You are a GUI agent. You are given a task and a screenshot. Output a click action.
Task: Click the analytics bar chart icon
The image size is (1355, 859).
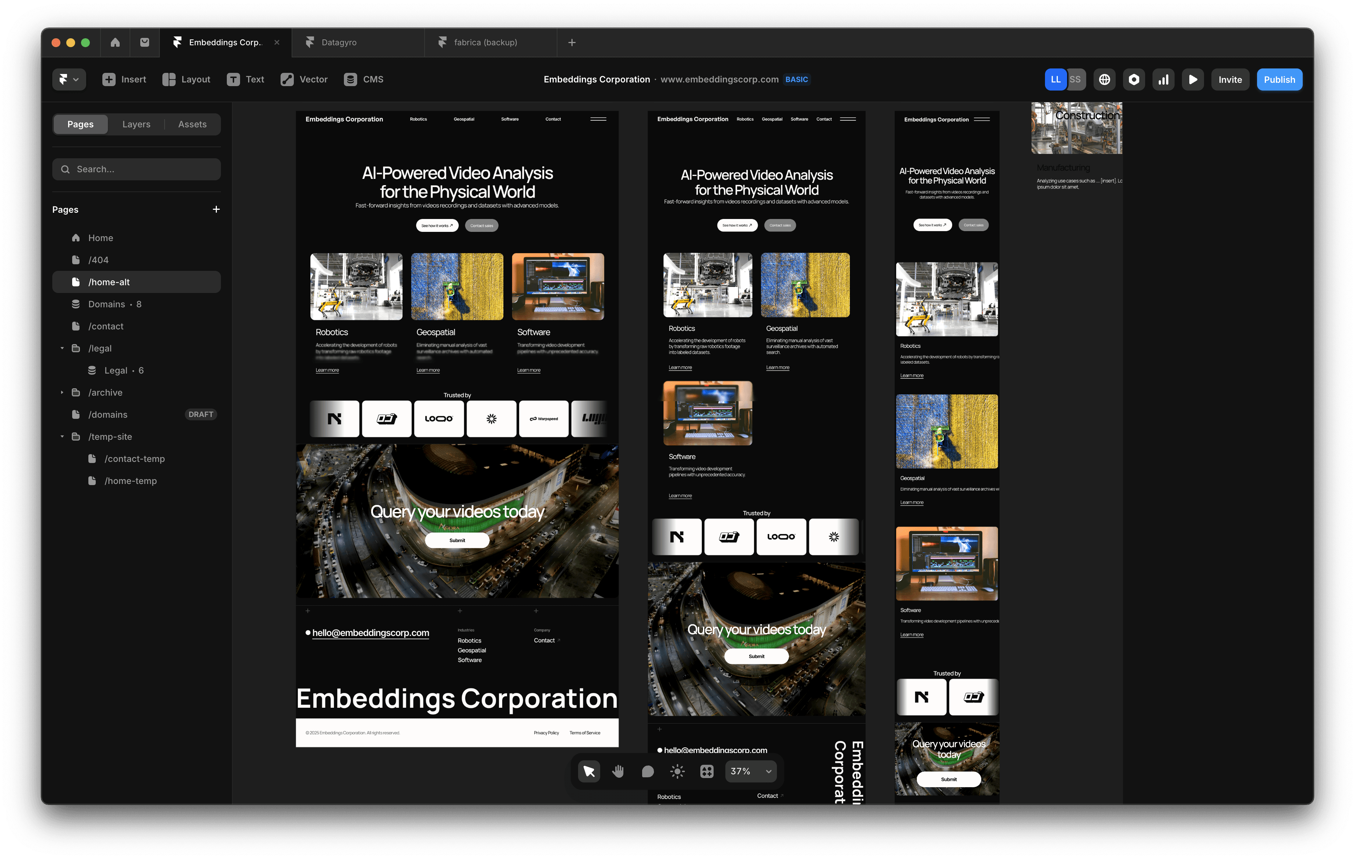point(1163,79)
